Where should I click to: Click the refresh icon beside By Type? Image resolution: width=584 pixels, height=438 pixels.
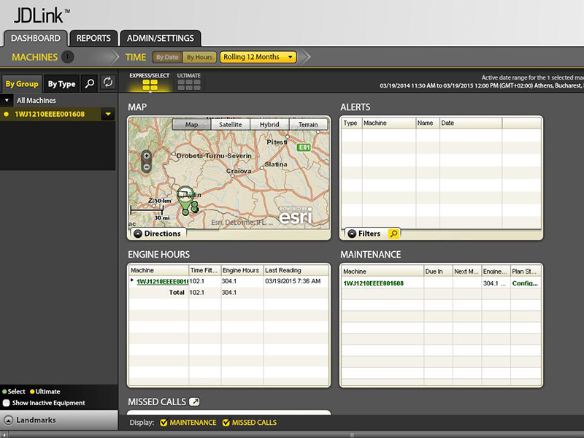pyautogui.click(x=108, y=82)
